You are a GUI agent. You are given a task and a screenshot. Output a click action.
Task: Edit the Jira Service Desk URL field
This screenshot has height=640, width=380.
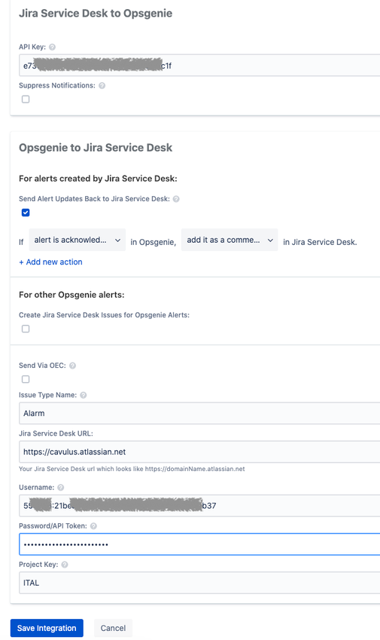[199, 452]
